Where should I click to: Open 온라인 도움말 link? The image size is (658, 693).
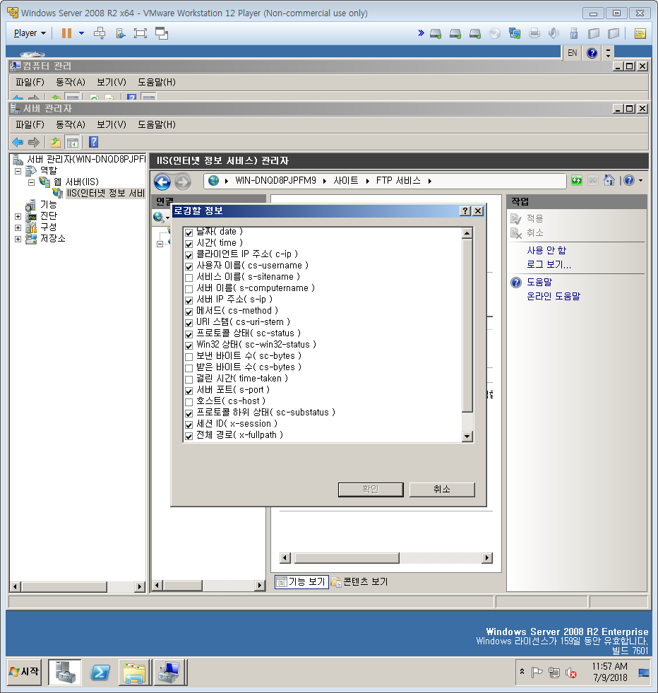click(554, 297)
